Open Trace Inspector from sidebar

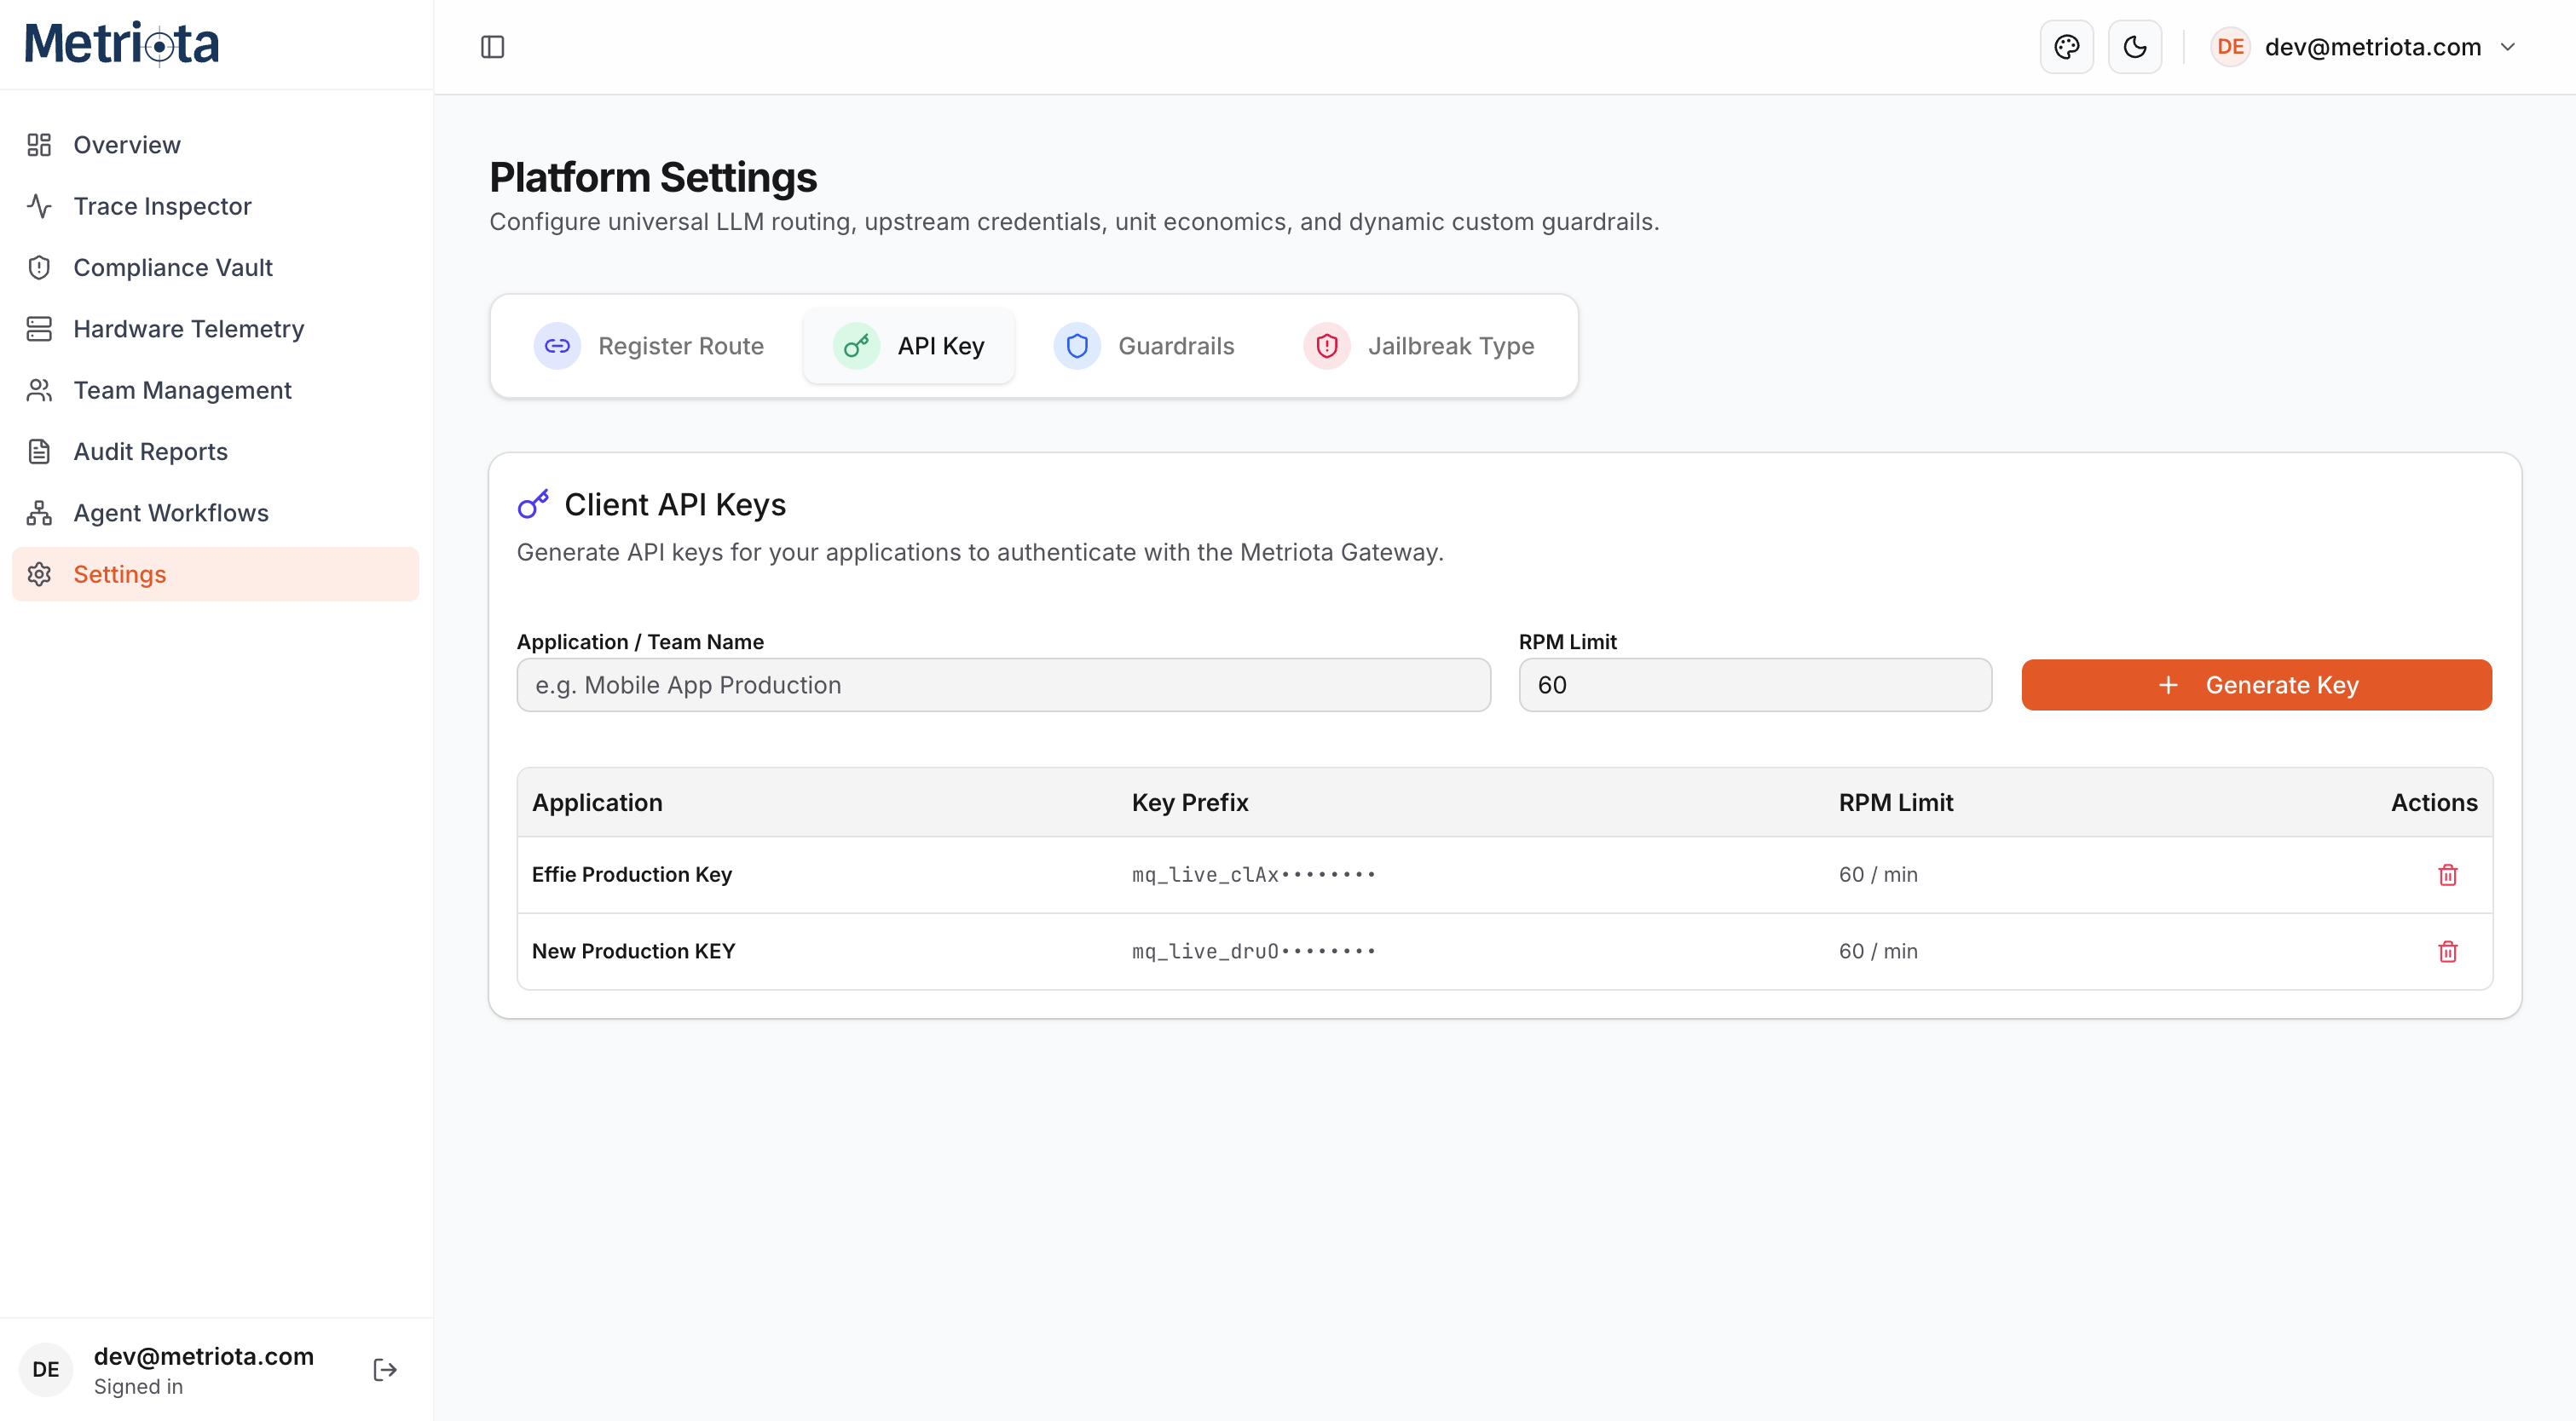(215, 206)
